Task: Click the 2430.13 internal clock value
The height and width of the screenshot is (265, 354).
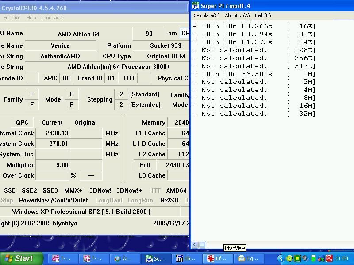Action: click(x=52, y=133)
